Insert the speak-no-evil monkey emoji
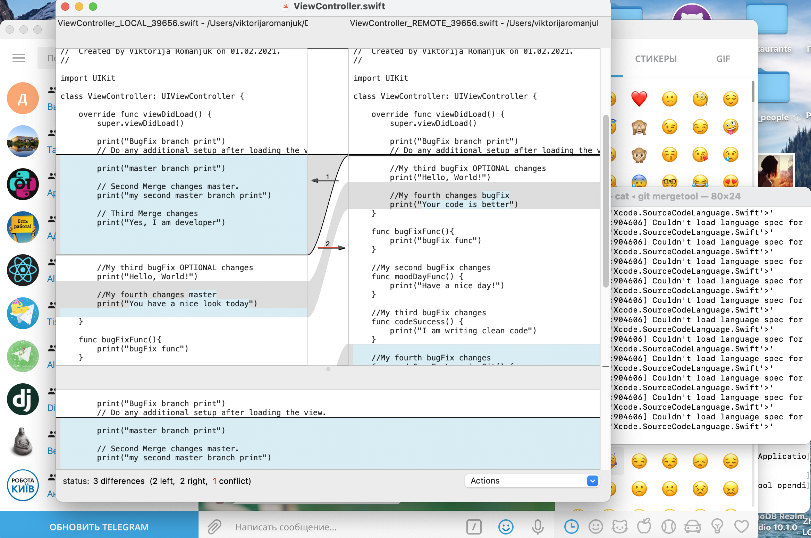This screenshot has height=538, width=811. (639, 154)
